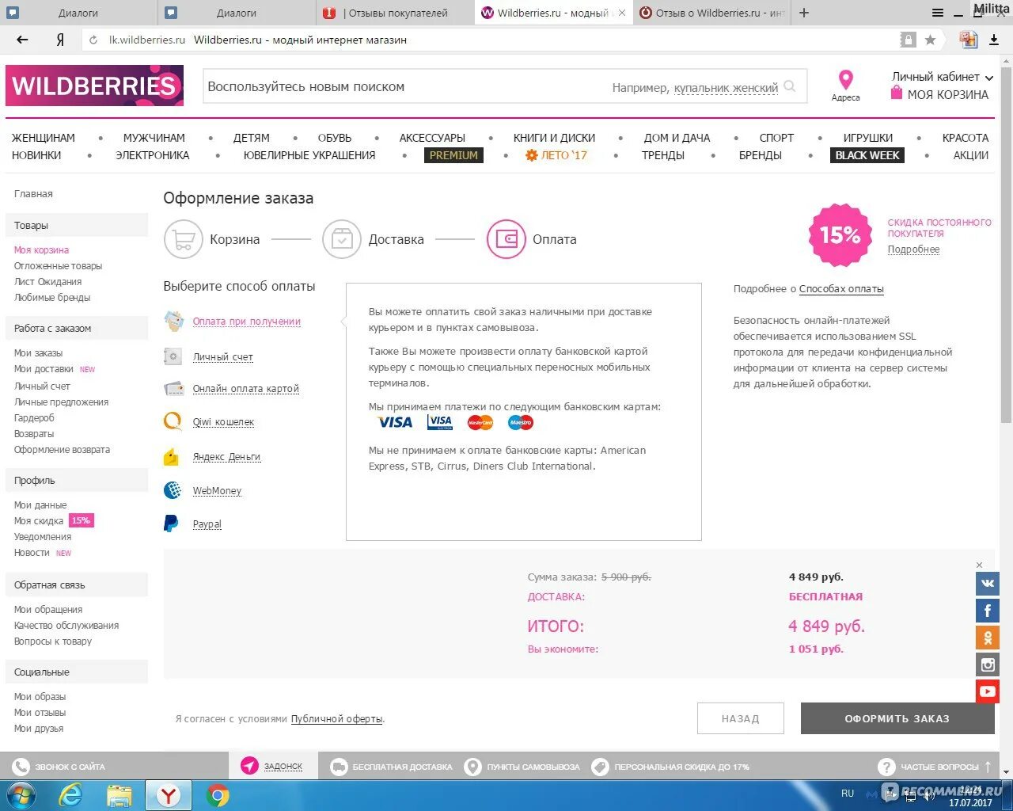Open Chrome from the taskbar
The width and height of the screenshot is (1013, 811).
click(218, 795)
